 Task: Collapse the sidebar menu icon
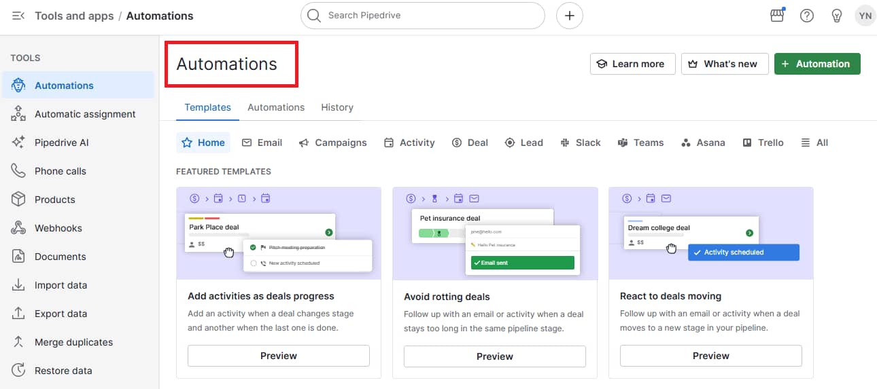pyautogui.click(x=18, y=16)
